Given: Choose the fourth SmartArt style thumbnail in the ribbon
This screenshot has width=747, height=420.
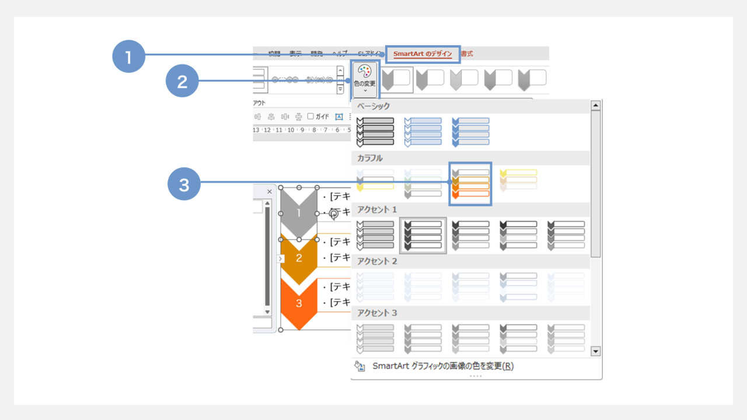Looking at the screenshot, I should click(498, 80).
